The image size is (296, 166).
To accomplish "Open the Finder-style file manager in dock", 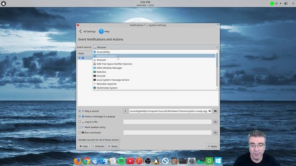I will click(x=104, y=161).
